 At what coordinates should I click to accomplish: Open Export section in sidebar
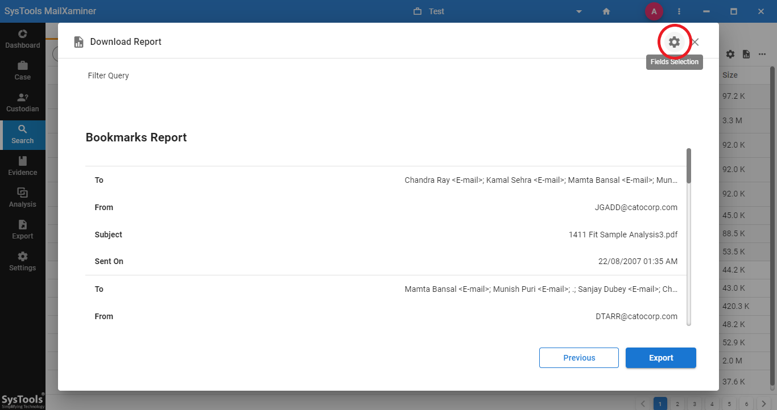(x=23, y=229)
